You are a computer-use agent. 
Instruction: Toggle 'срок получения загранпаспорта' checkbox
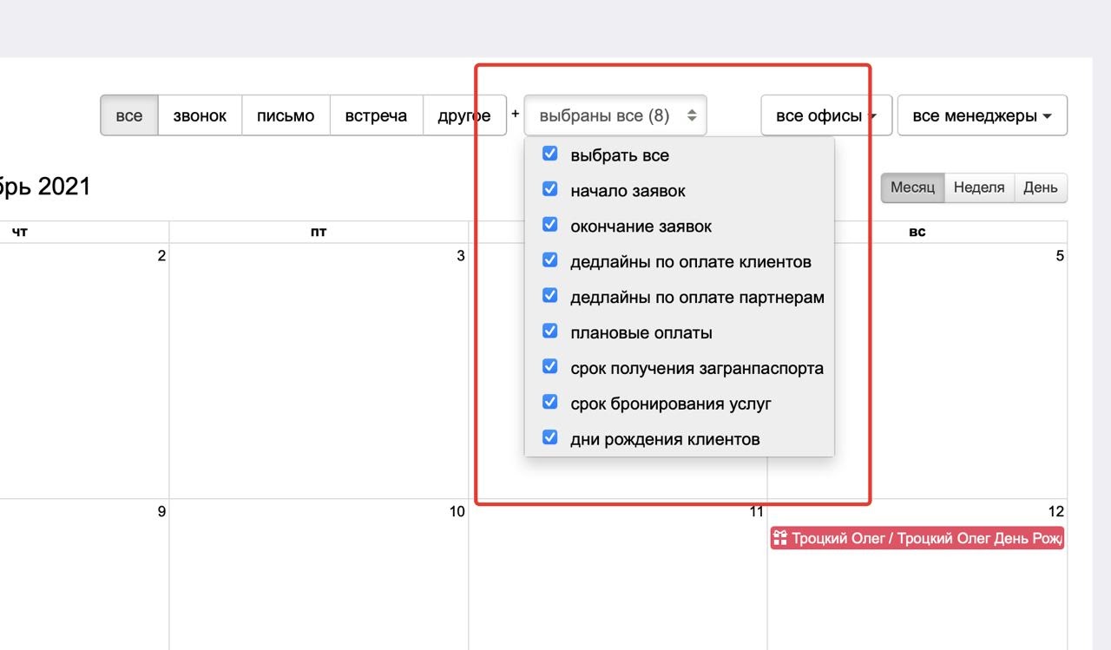tap(549, 367)
